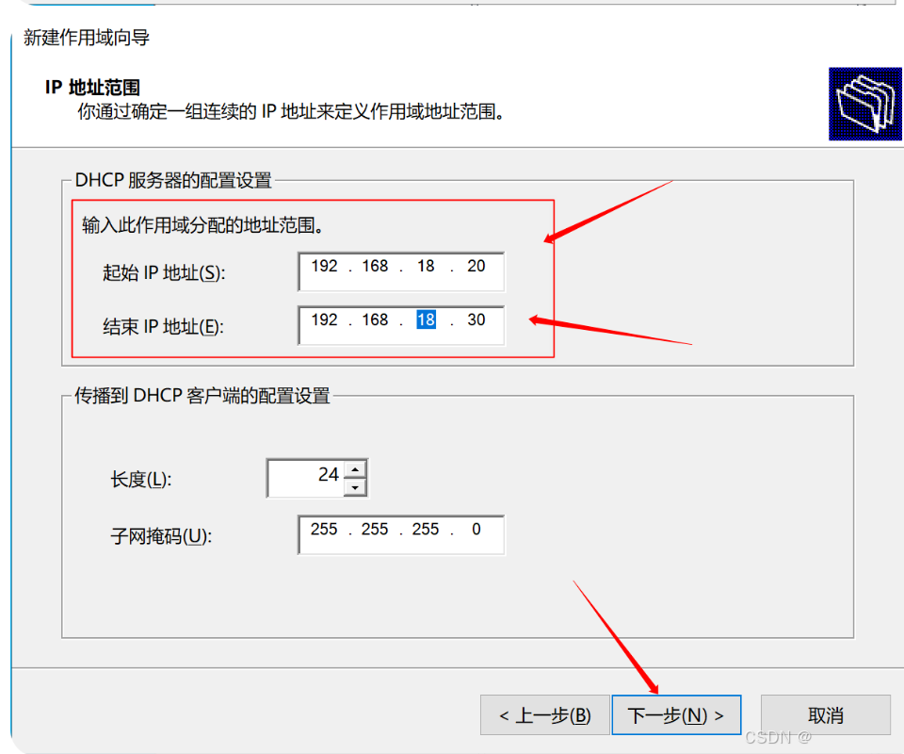Click highlighted octet 18 in end IP
The width and height of the screenshot is (904, 754).
pos(426,320)
